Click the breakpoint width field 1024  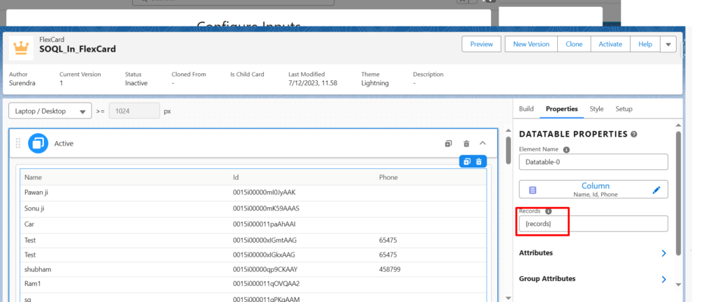coord(134,111)
